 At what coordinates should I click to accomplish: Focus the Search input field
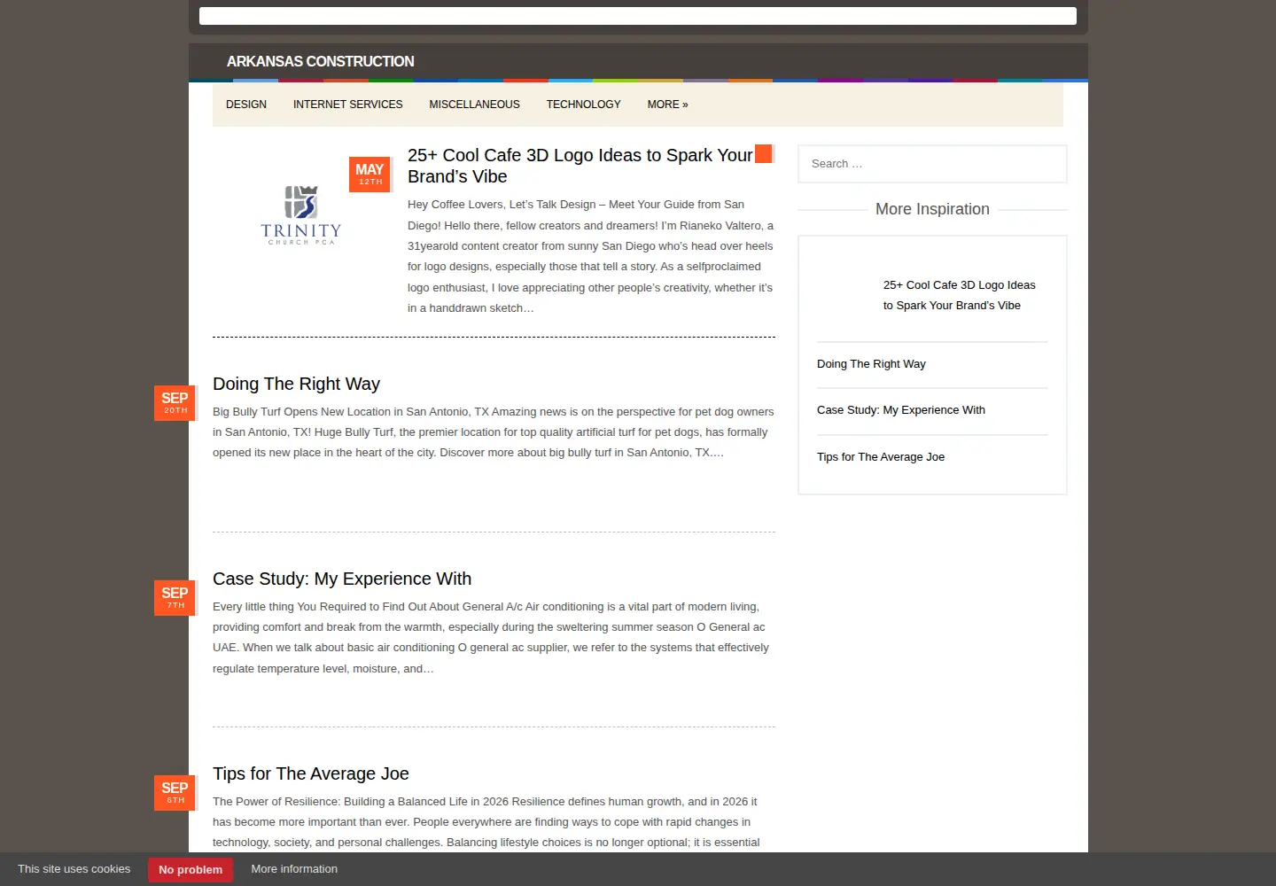click(x=932, y=164)
